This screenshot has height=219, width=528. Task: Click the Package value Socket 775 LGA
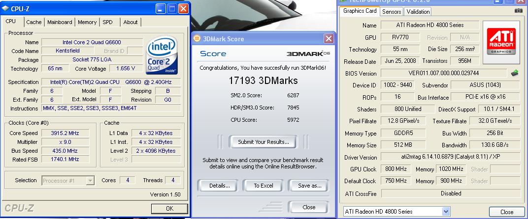tap(92, 60)
